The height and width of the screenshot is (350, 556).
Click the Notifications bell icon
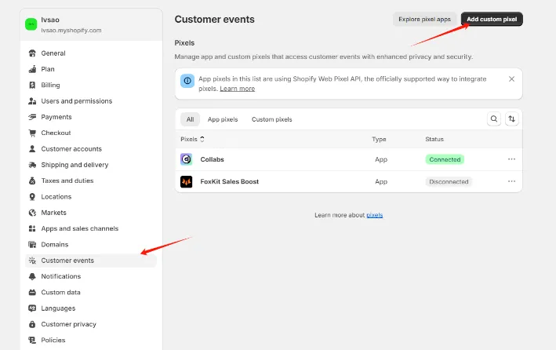(32, 276)
